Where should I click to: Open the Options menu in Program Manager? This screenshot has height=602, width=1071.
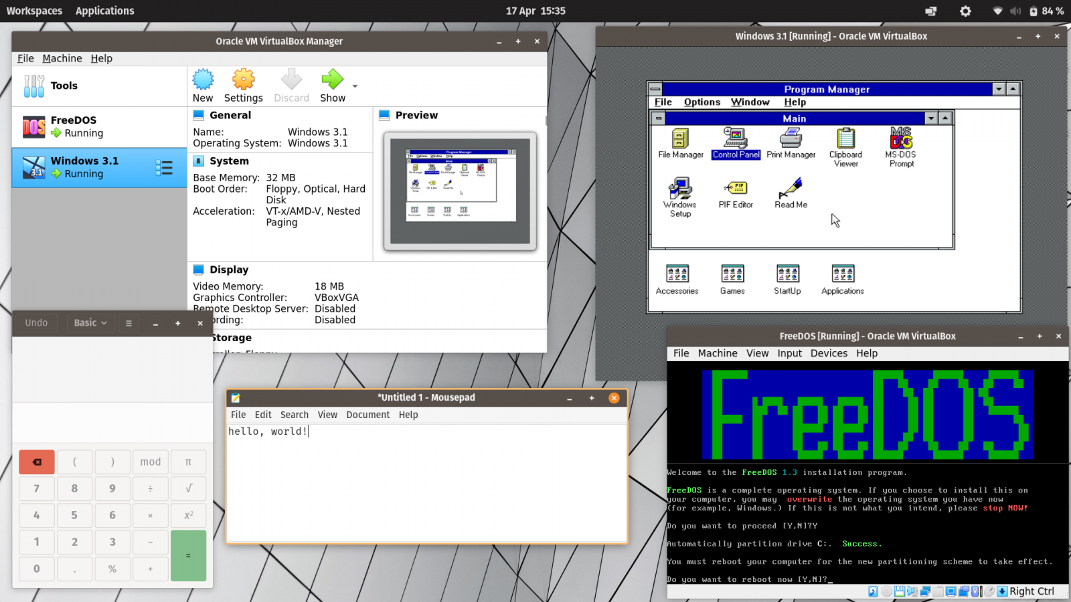[702, 102]
